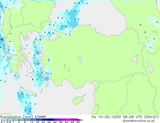Select the 2–5 mm legend color swatch

click(x=22, y=120)
